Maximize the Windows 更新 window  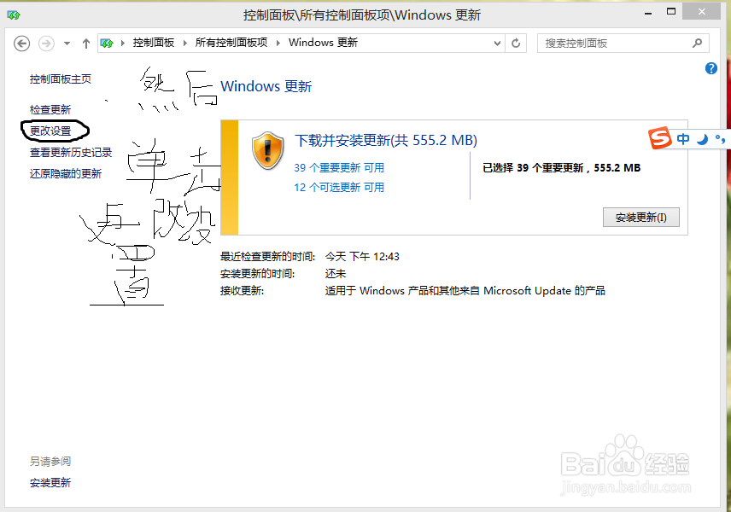coord(671,12)
